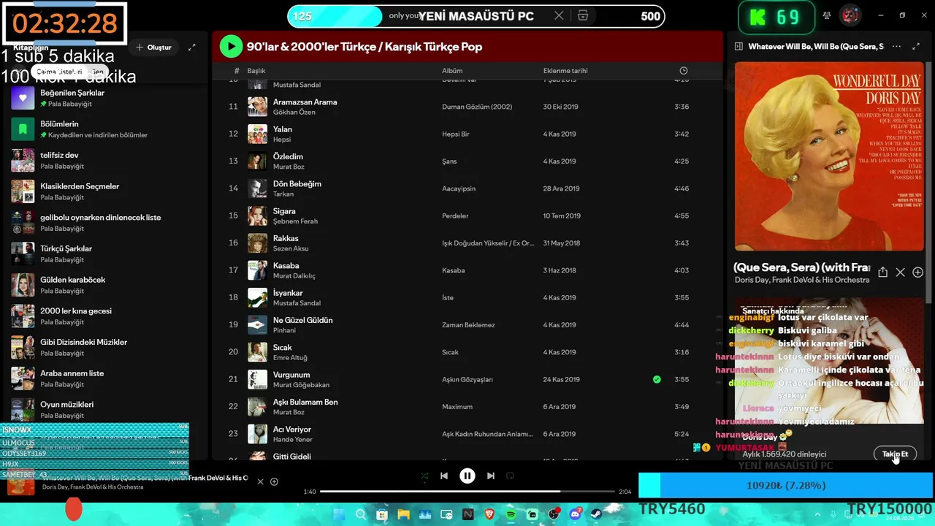The width and height of the screenshot is (935, 526).
Task: Click the Yalan track title
Action: click(x=283, y=129)
